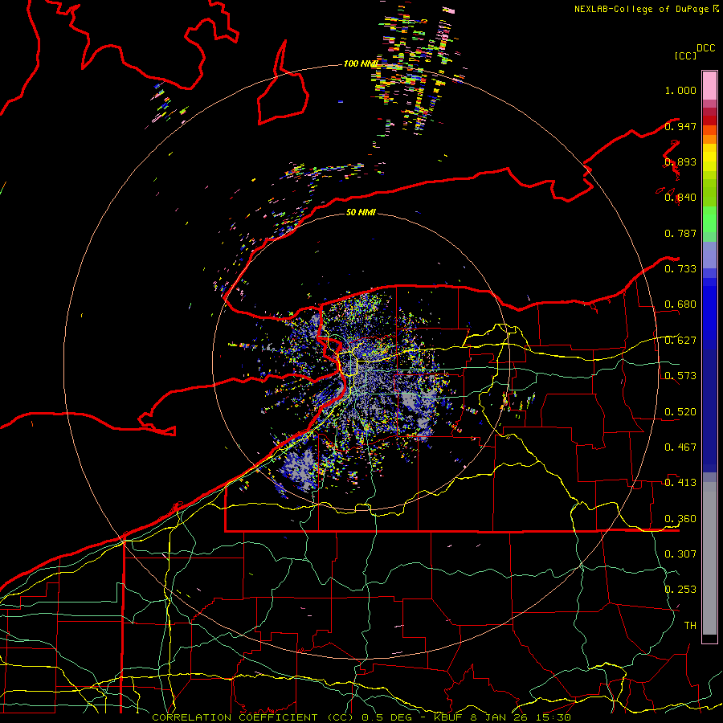
Task: Click the CORRELATION COEFFICIENT (CC) caption text
Action: (x=254, y=717)
